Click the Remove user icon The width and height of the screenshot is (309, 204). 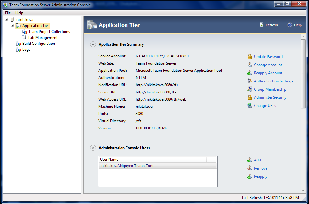pyautogui.click(x=250, y=168)
